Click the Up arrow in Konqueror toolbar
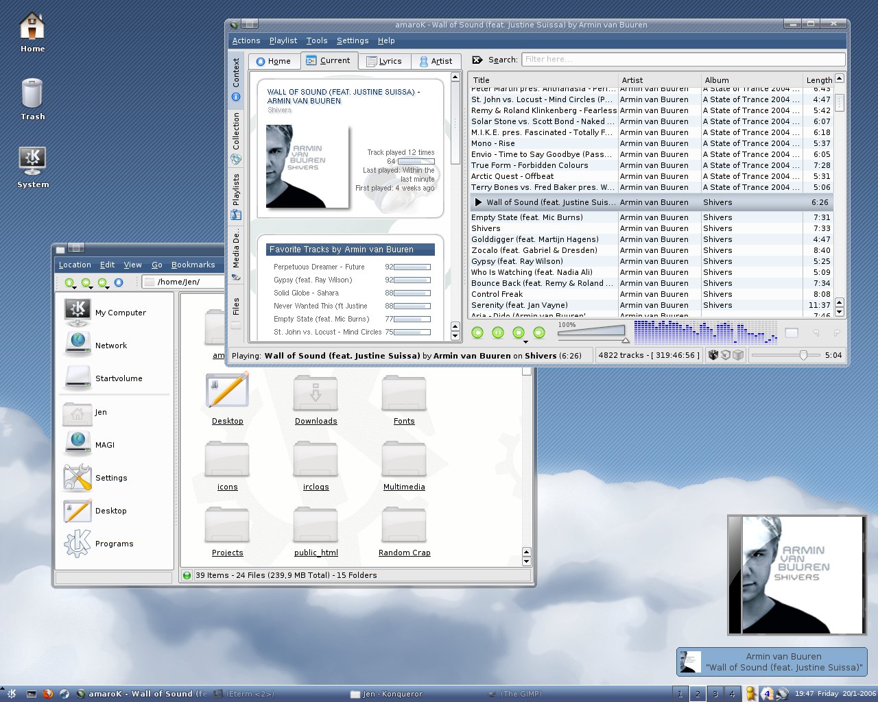878x702 pixels. [x=69, y=282]
